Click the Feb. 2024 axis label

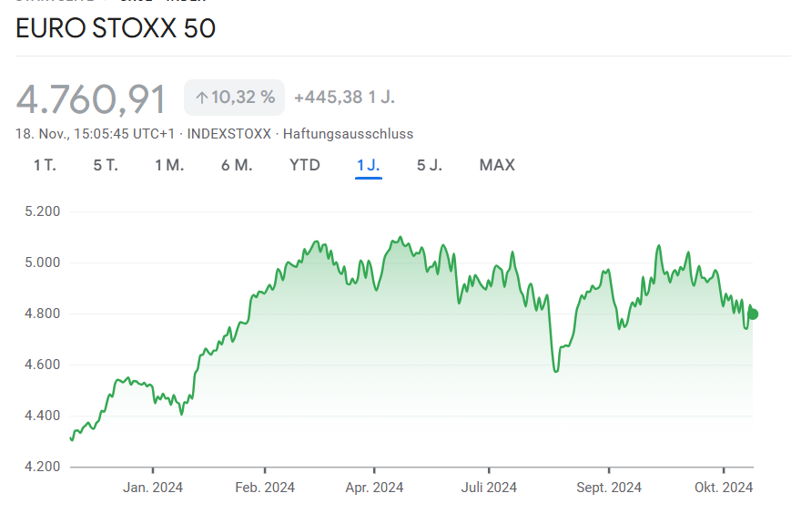tap(265, 488)
